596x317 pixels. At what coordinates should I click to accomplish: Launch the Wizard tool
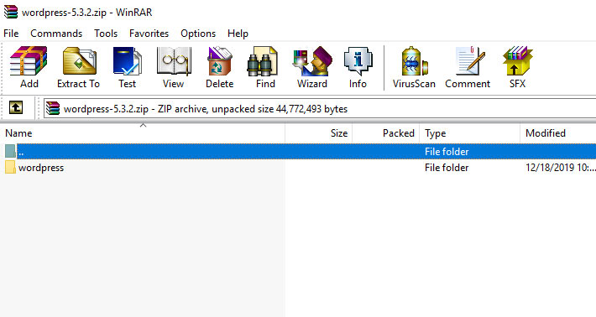312,68
